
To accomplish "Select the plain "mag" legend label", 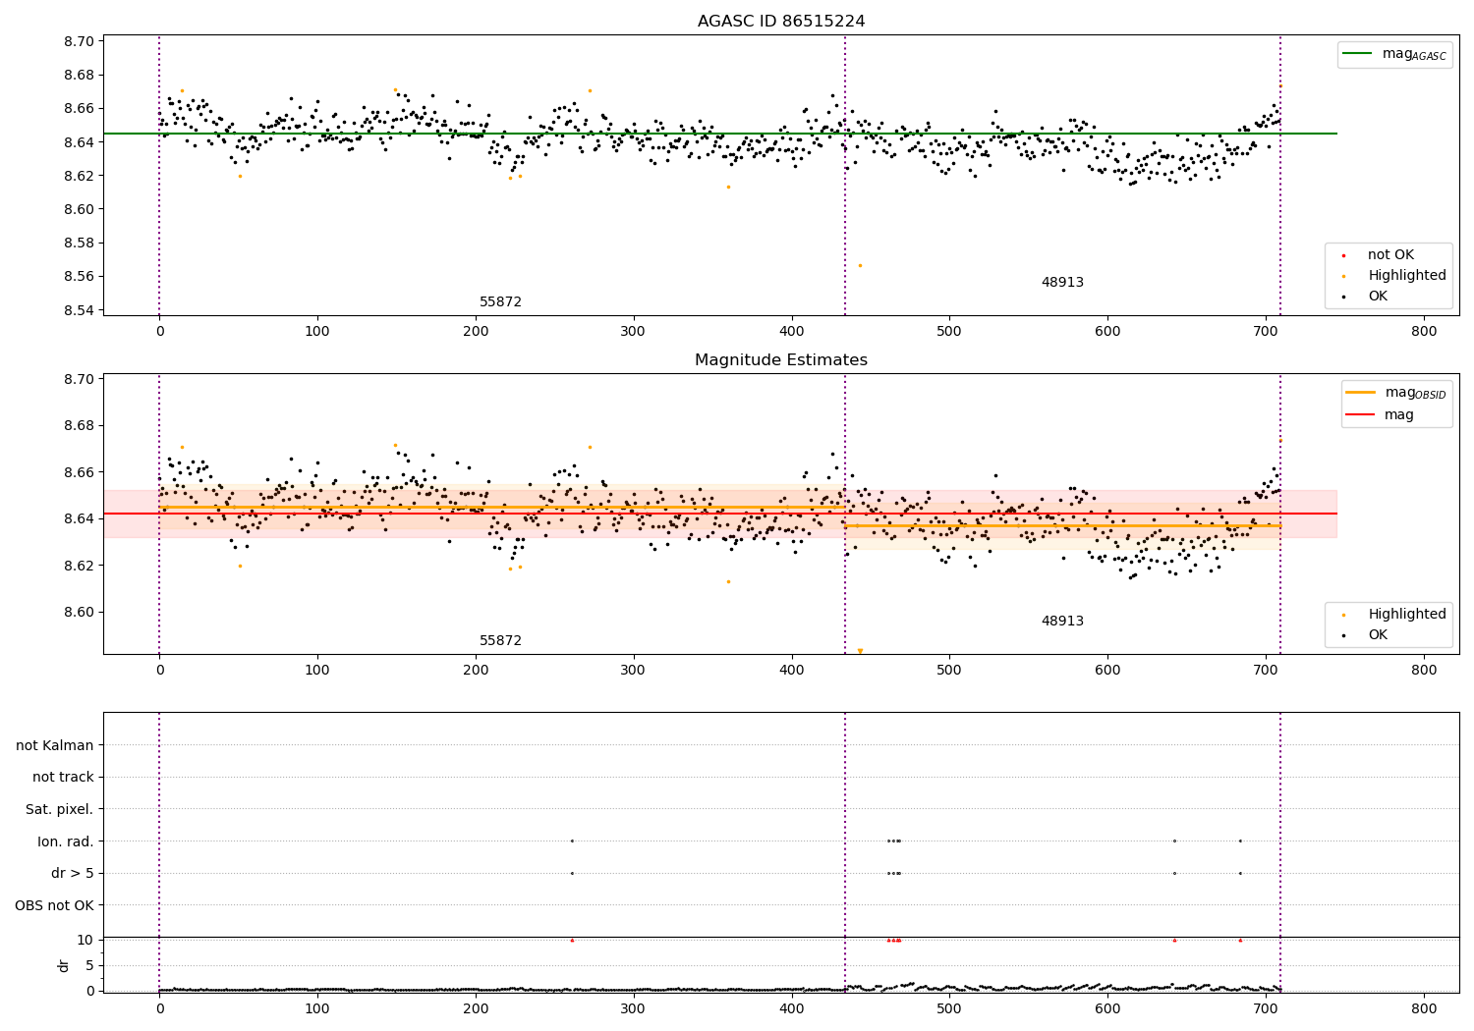I will pyautogui.click(x=1399, y=415).
